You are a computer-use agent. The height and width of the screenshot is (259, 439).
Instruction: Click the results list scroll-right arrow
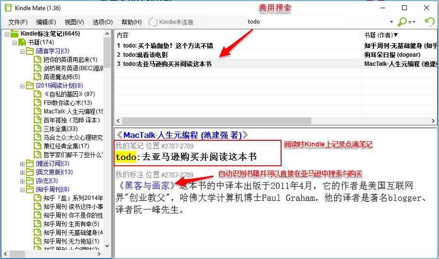point(433,121)
